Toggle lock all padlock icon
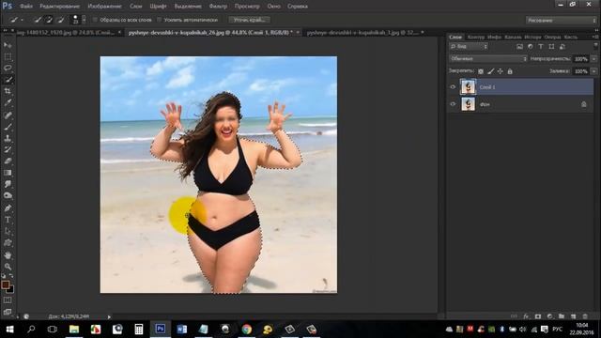The image size is (601, 338). click(510, 71)
